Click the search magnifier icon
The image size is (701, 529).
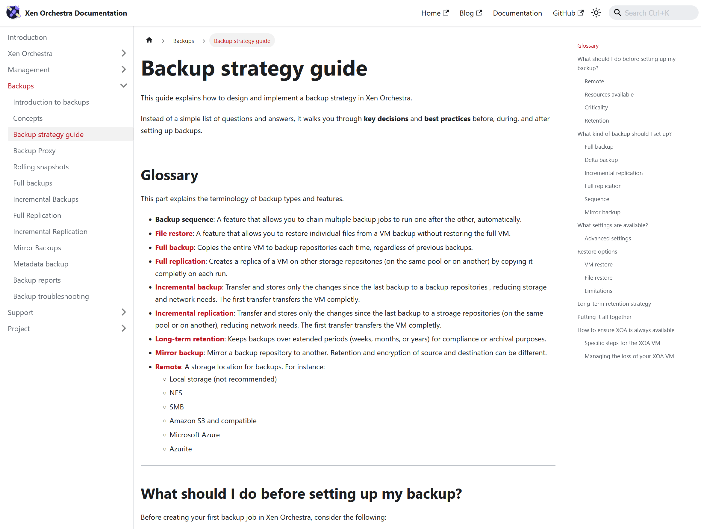point(617,13)
